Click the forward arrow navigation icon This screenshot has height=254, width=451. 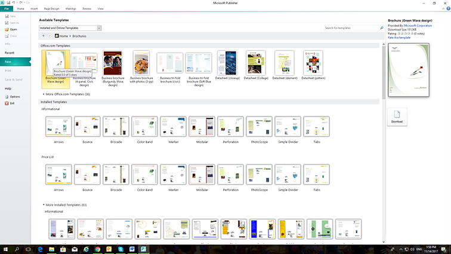pos(50,36)
